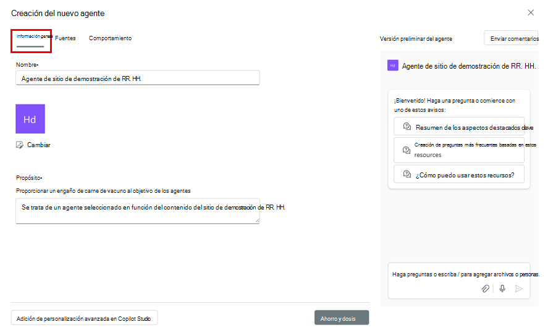Click the Cambiar link text

[x=38, y=145]
